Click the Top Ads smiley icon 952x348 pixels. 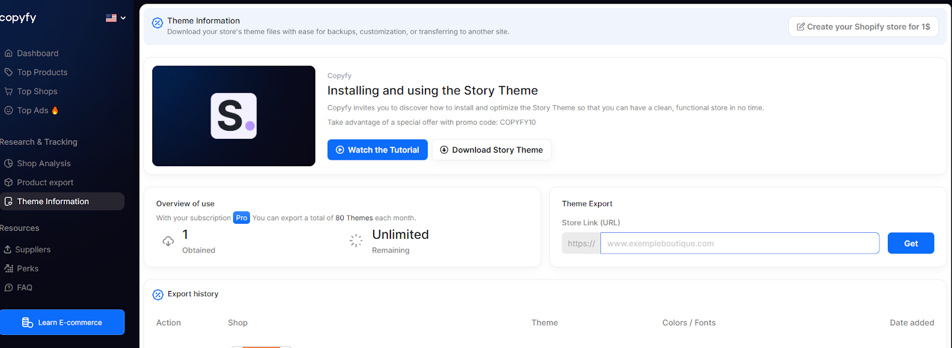tap(8, 110)
